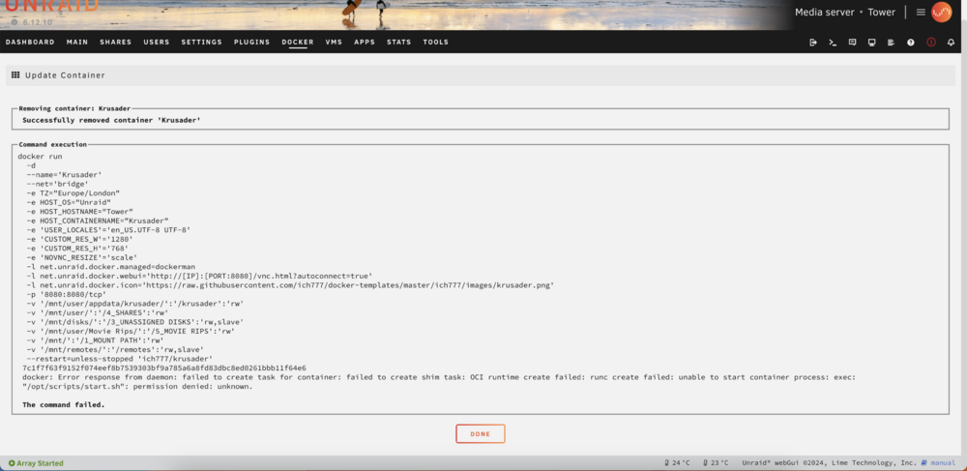Click the Logout icon in navigation bar

pyautogui.click(x=813, y=43)
